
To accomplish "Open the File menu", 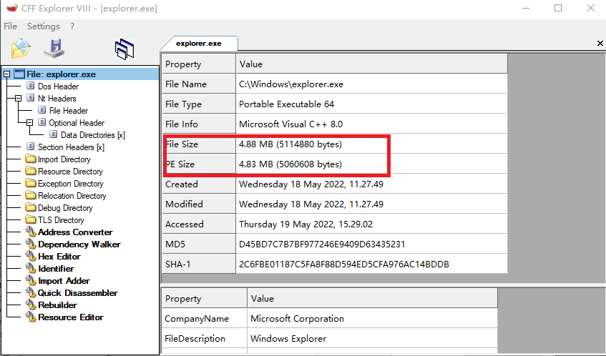I will point(10,26).
